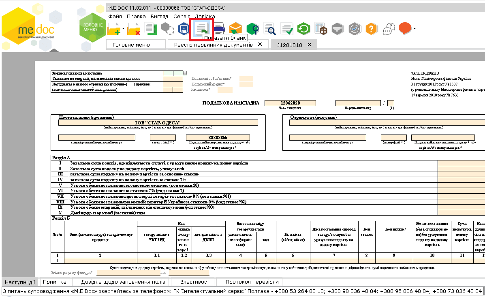Click the copy document icon

(151, 29)
